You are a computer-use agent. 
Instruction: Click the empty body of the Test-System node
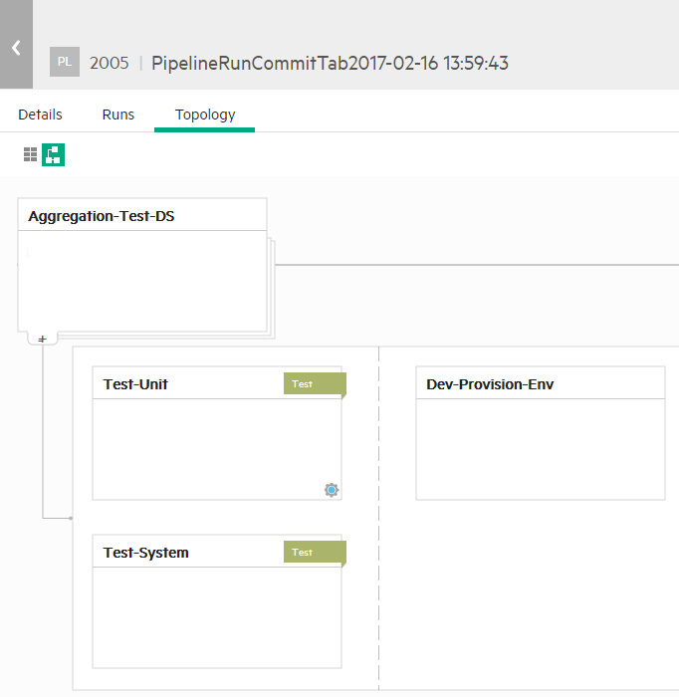tap(216, 617)
